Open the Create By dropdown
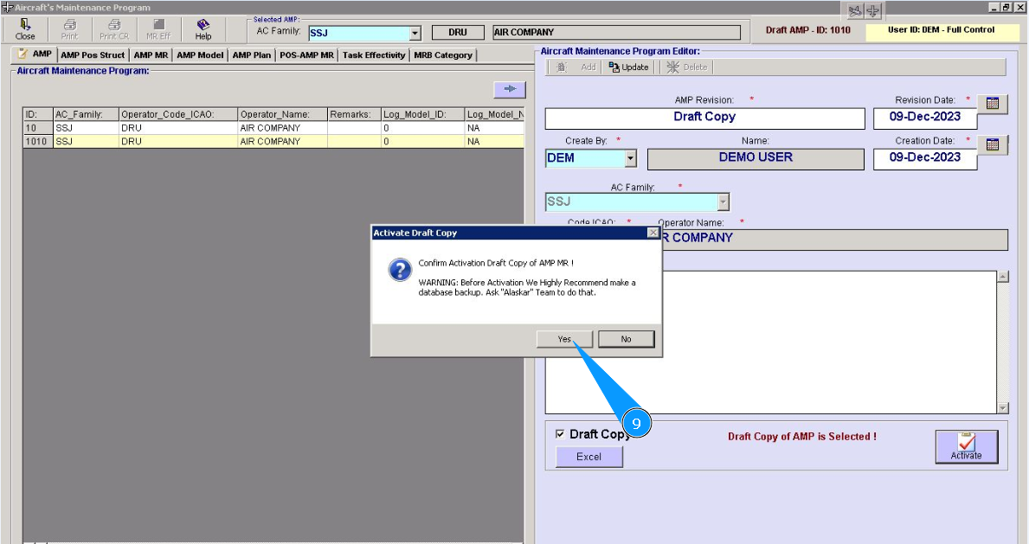Screen dimensions: 1029x544 pyautogui.click(x=630, y=158)
